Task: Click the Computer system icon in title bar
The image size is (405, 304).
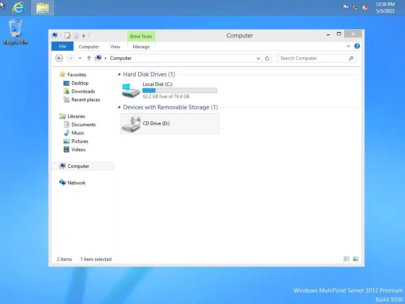Action: coord(55,35)
